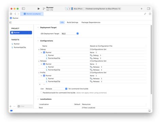161x124 pixels.
Task: Select the Runner.xcodeproj editor tab
Action: point(32,14)
